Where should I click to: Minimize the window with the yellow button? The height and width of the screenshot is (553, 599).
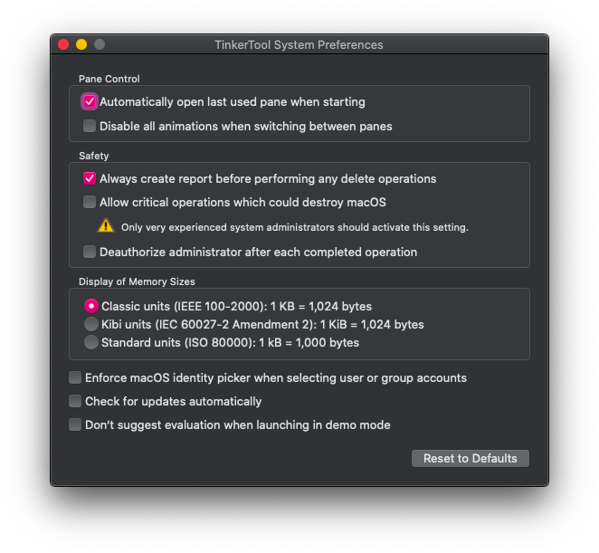pyautogui.click(x=81, y=44)
